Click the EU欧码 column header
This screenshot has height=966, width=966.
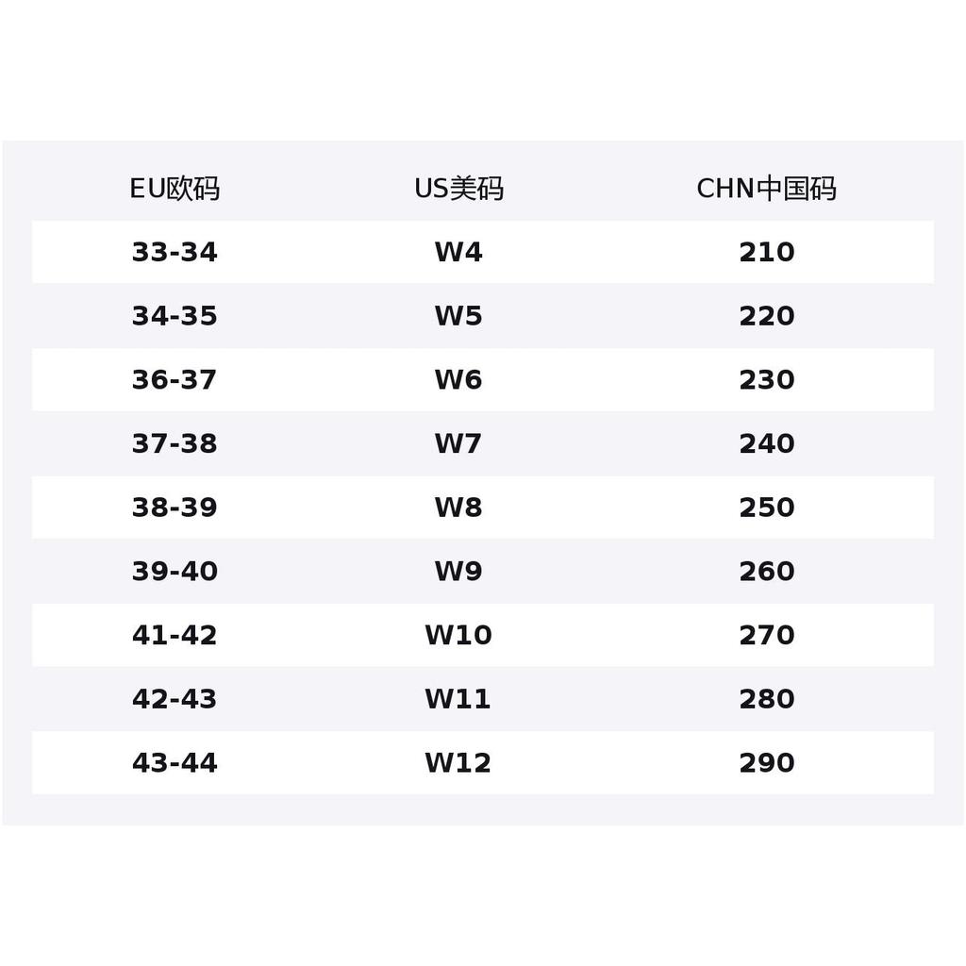coord(175,189)
